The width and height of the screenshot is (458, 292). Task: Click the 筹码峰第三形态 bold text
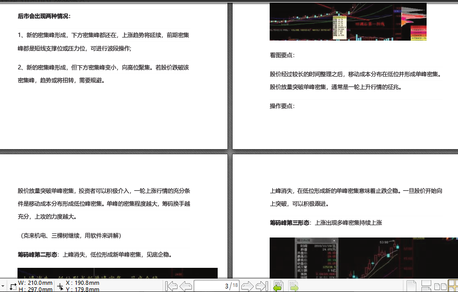tap(289, 223)
